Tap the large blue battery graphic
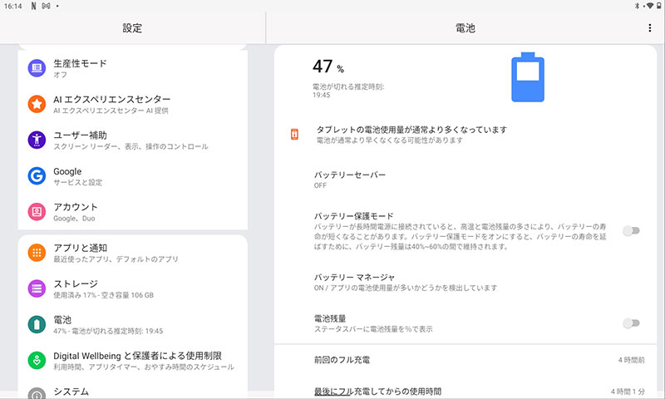The height and width of the screenshot is (399, 665). tap(528, 77)
